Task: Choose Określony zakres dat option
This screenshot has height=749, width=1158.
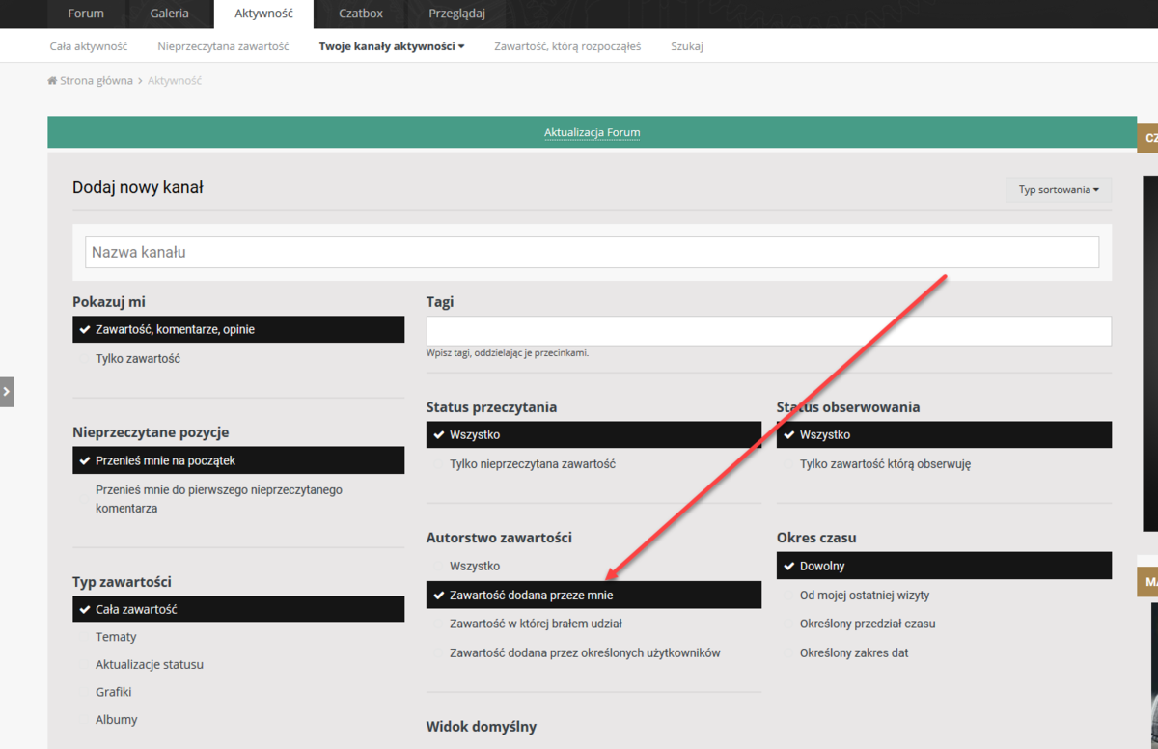Action: pos(853,653)
